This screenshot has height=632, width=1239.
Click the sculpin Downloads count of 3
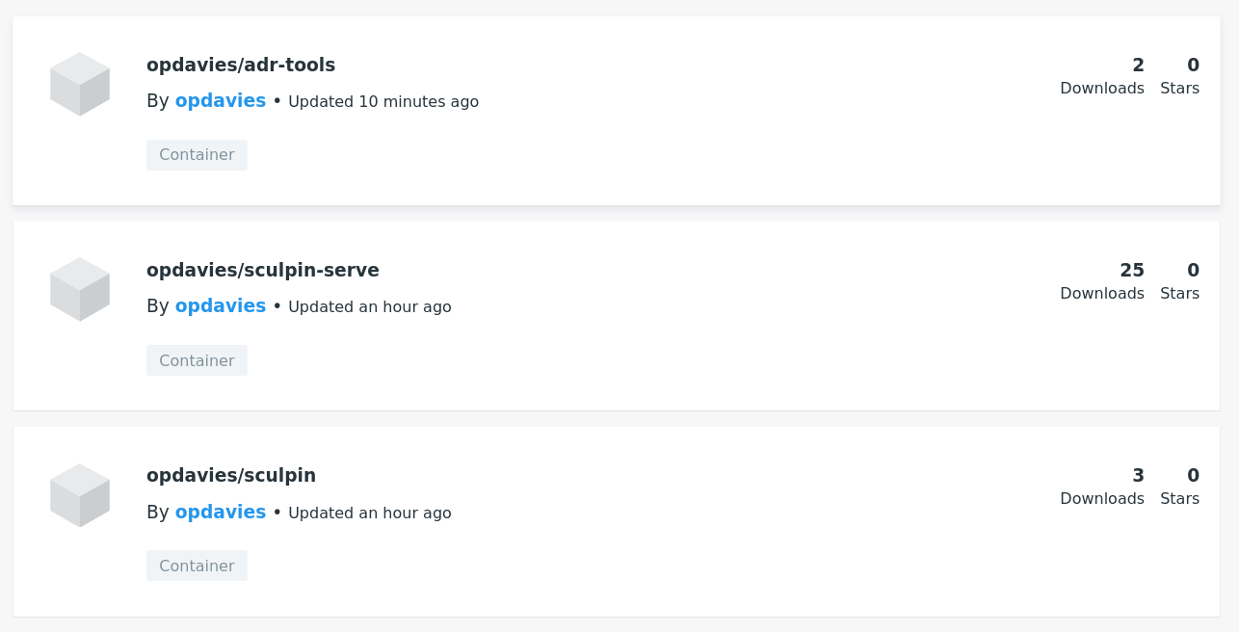pos(1138,476)
